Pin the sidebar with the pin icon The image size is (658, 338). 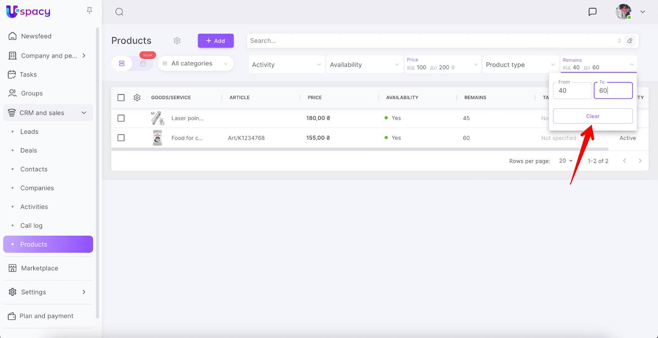(x=89, y=11)
